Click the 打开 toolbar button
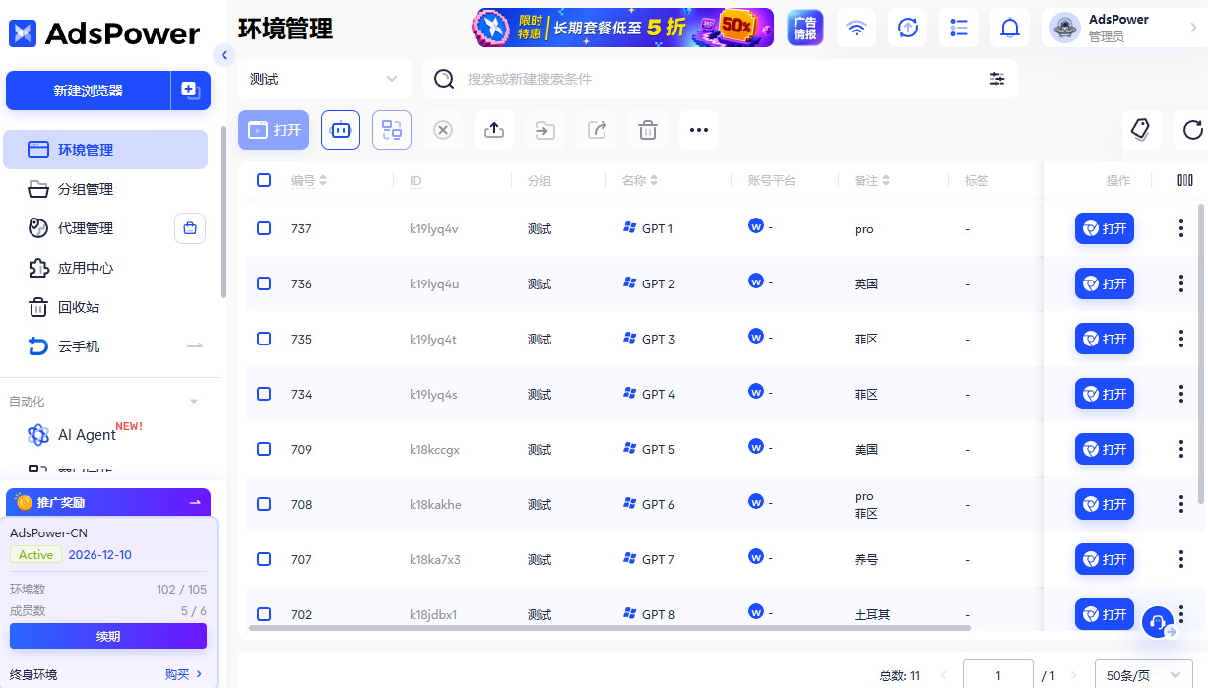1208x688 pixels. [x=275, y=130]
